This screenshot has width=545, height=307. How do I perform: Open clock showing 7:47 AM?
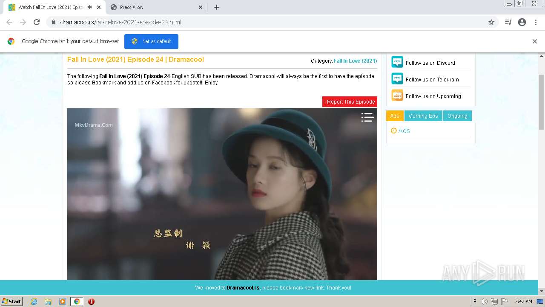point(523,301)
